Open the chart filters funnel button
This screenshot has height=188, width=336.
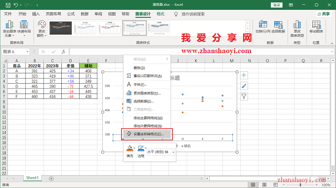click(x=244, y=96)
